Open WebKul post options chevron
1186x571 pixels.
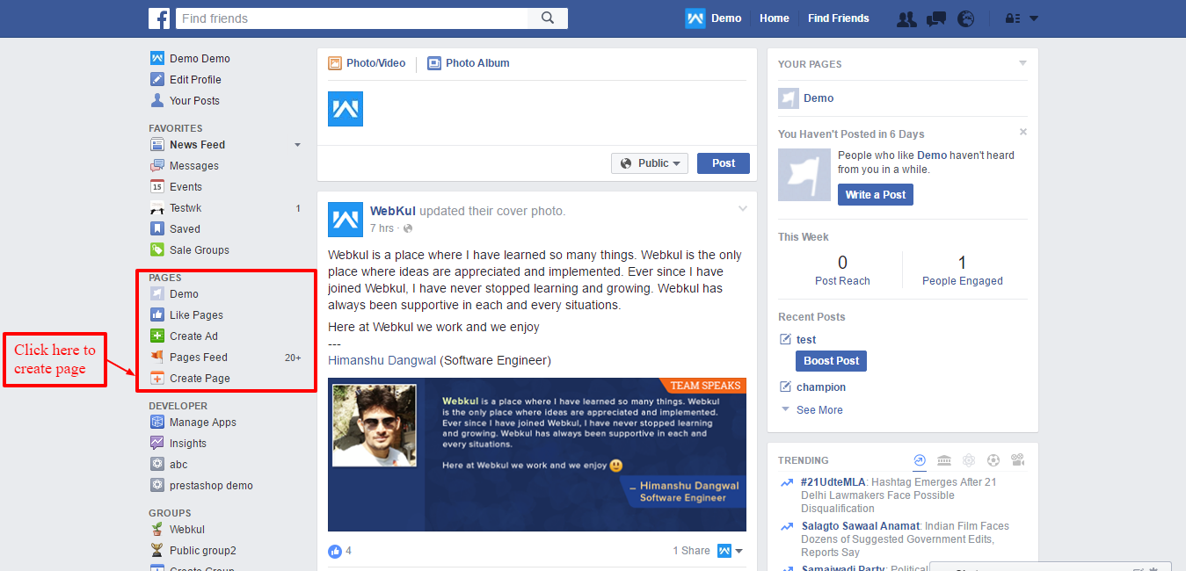pyautogui.click(x=743, y=209)
